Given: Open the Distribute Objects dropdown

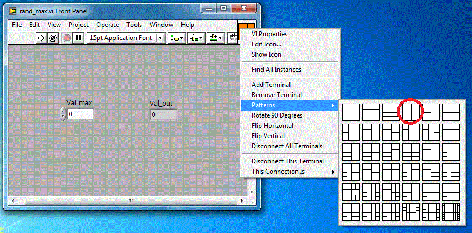Looking at the screenshot, I should [196, 38].
